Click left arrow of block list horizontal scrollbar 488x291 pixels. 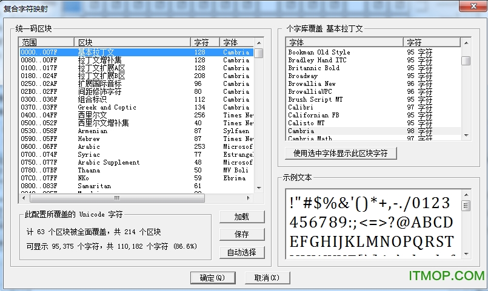(24, 198)
